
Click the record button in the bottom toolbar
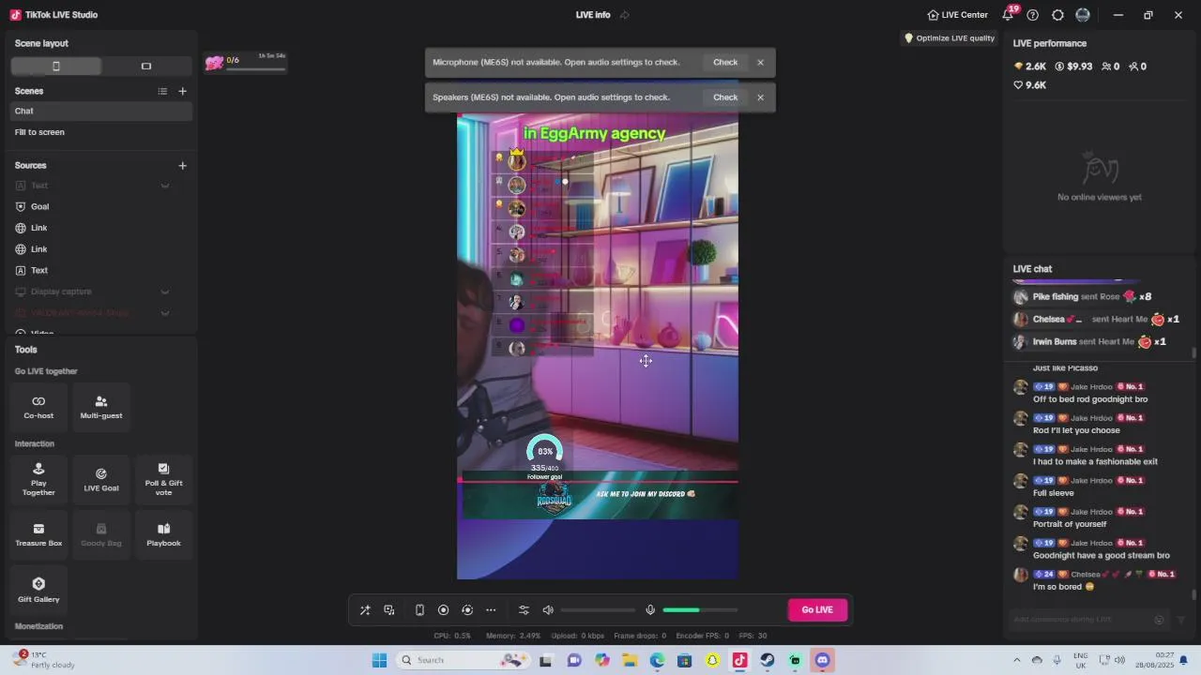tap(444, 610)
